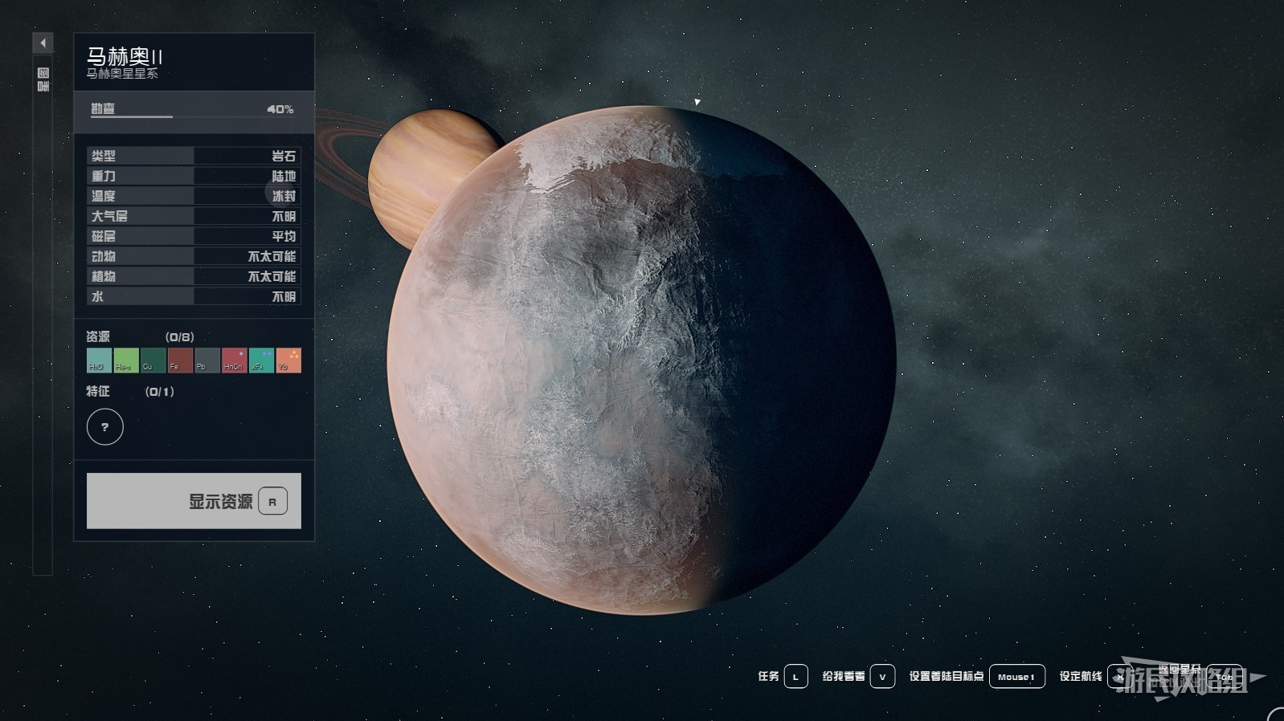Collapse the panel with the left arrow
1284x721 pixels.
coord(43,43)
